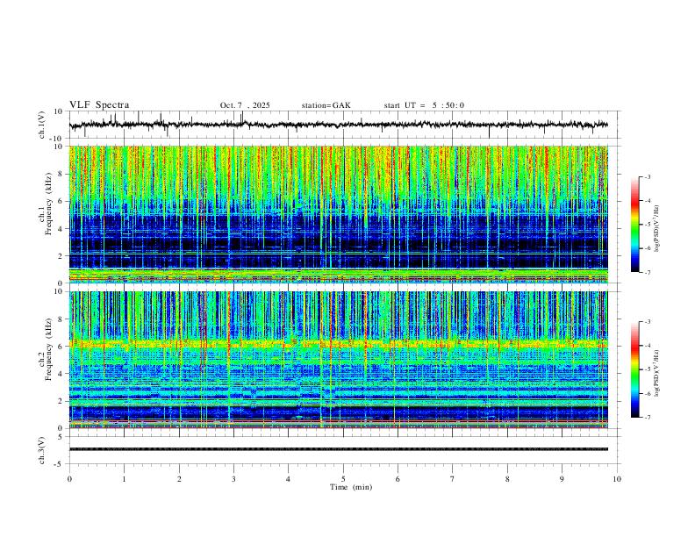
Task: Click the "ch.3(V)" axis label
Action: click(x=41, y=450)
